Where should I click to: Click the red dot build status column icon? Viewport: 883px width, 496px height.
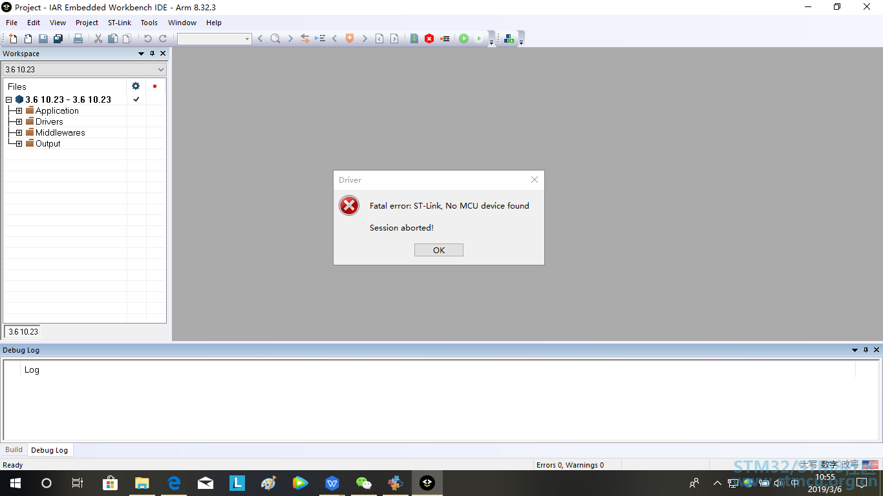click(x=154, y=86)
